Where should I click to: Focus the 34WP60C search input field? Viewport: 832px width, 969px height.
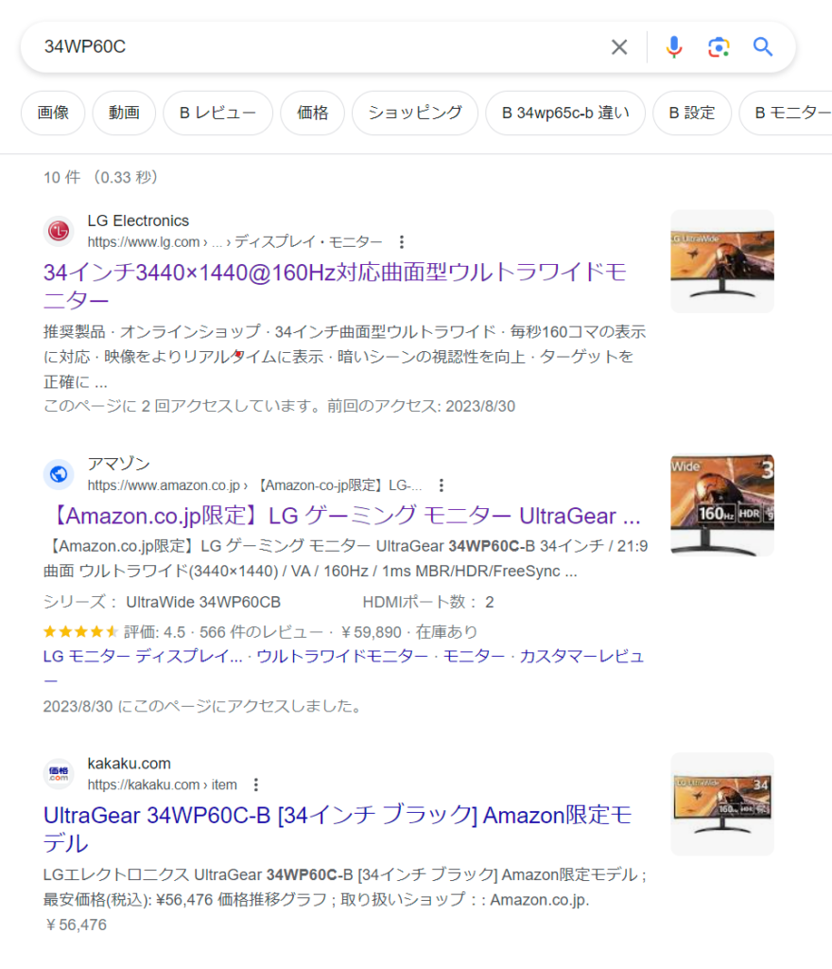(x=321, y=47)
